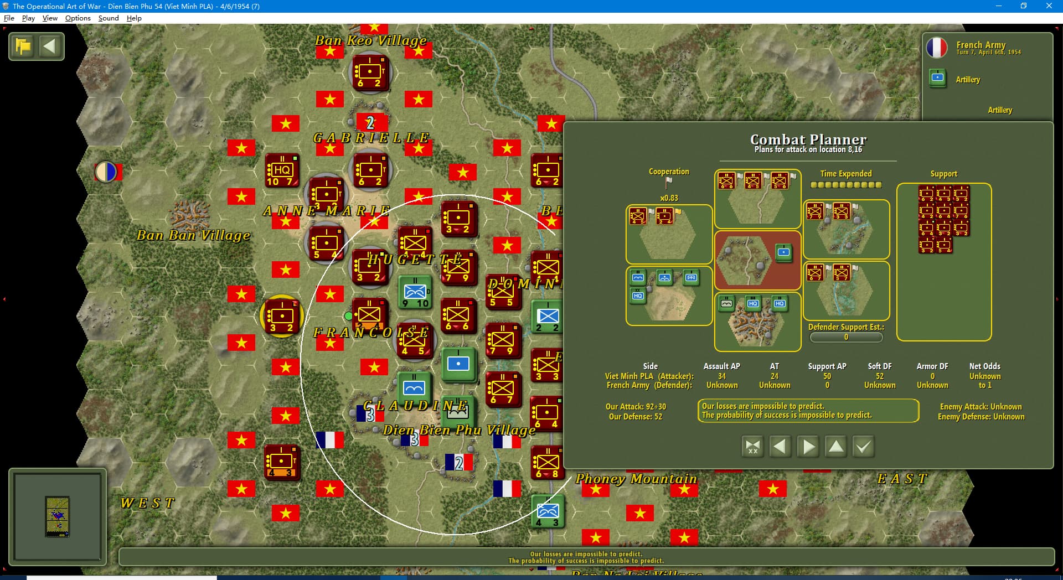Select highlighted artillery unit 3-2 with yellow ring
1063x580 pixels.
click(x=281, y=317)
